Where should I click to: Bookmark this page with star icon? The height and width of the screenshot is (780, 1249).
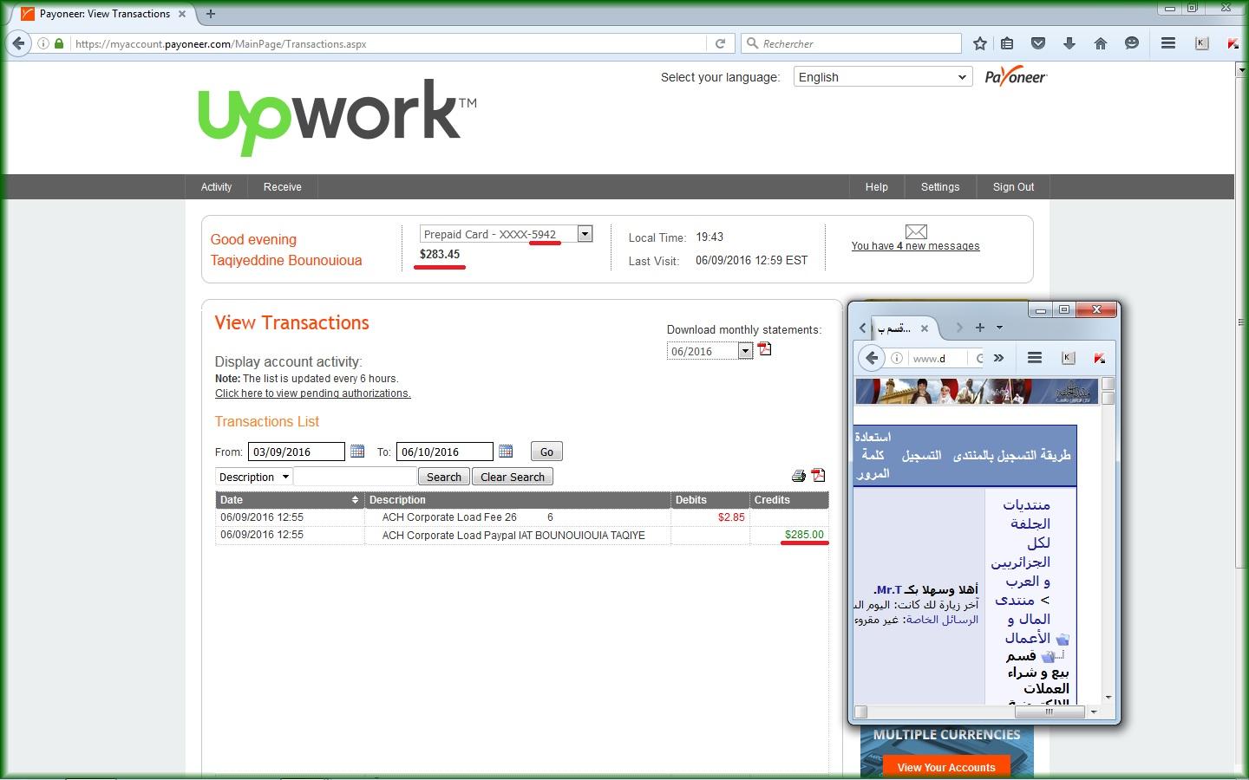tap(980, 43)
